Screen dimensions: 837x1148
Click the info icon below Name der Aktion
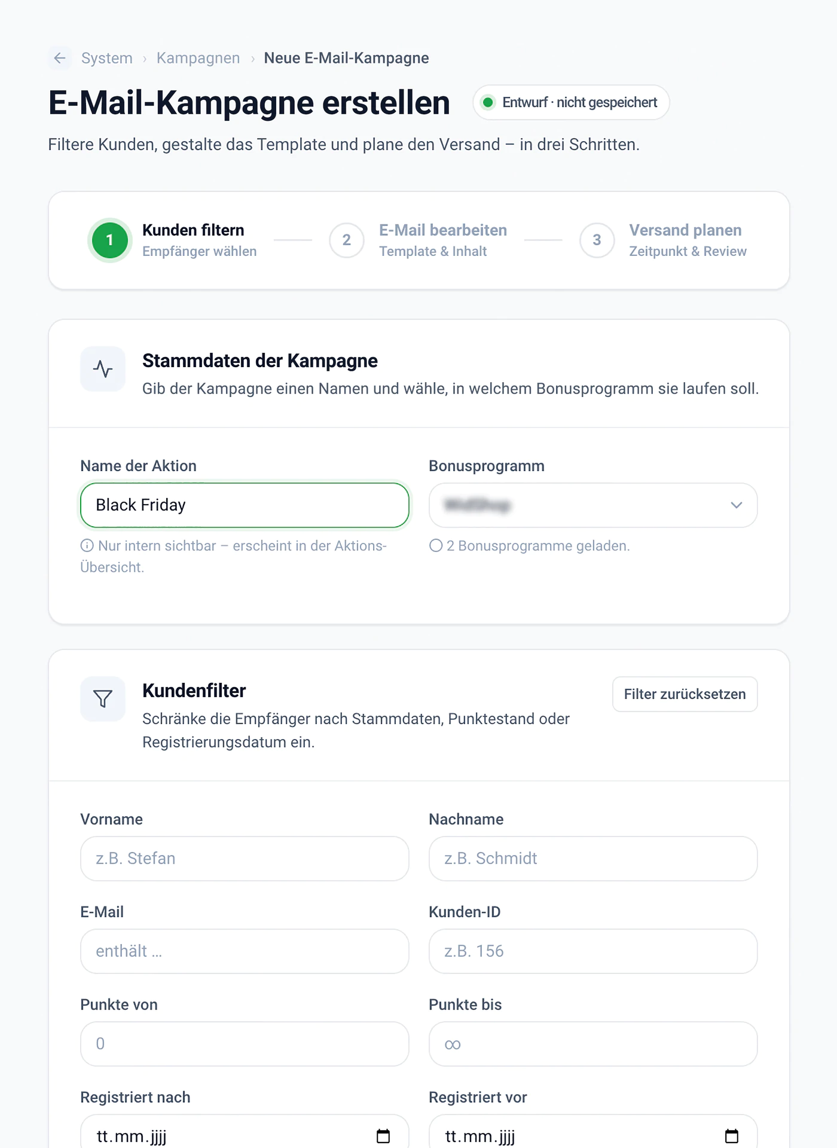[87, 545]
